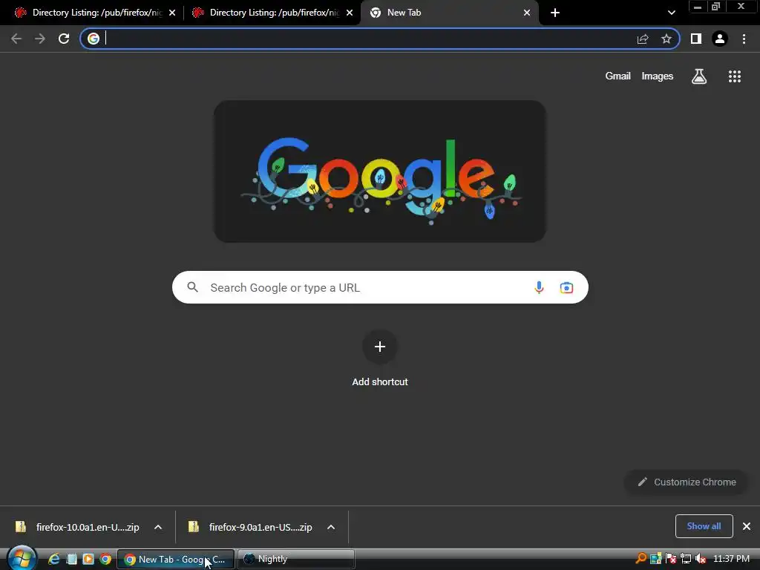760x570 pixels.
Task: Open the Windows Start menu
Action: (x=22, y=558)
